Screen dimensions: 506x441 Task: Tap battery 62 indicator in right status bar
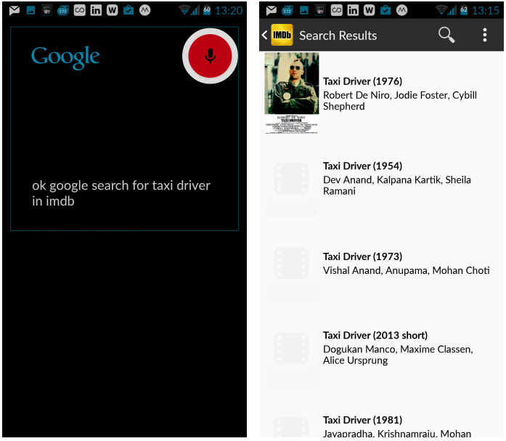pyautogui.click(x=464, y=11)
